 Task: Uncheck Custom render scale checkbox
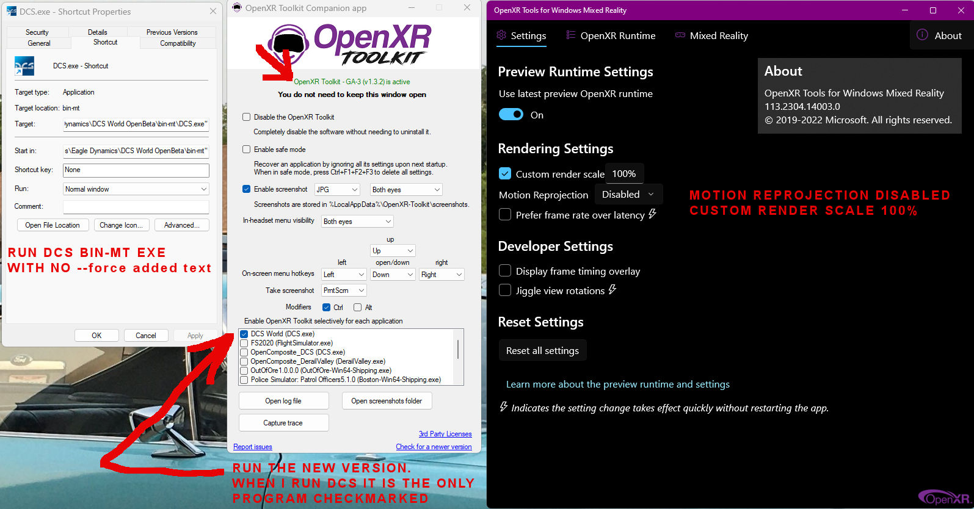point(505,173)
